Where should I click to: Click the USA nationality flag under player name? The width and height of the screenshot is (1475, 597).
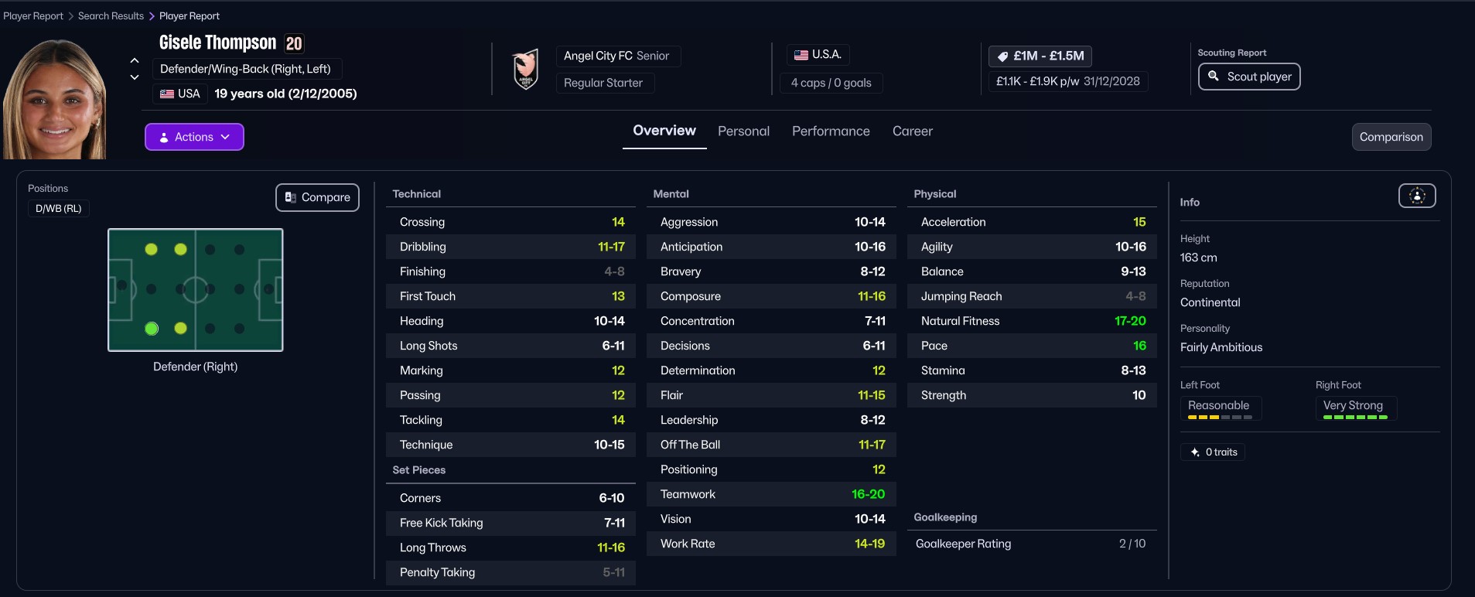167,94
